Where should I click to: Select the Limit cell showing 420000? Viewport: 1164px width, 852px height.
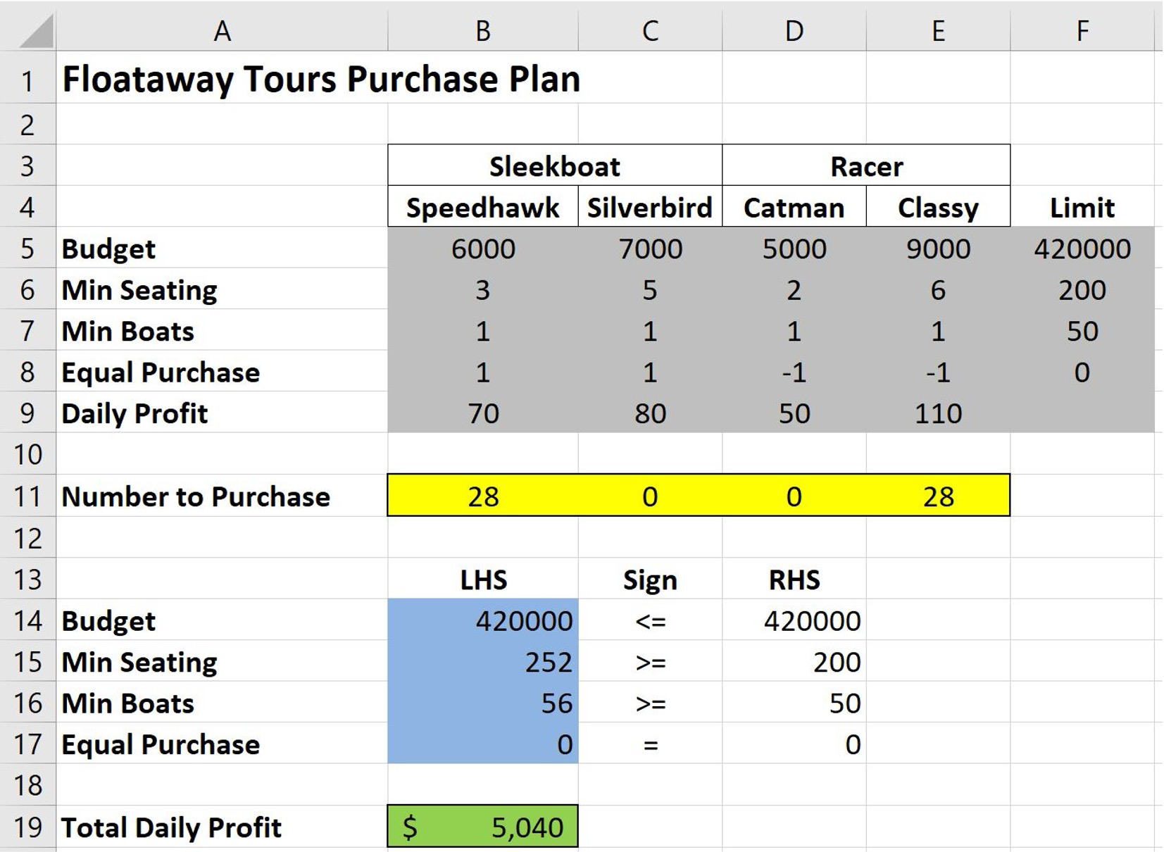[x=1082, y=248]
